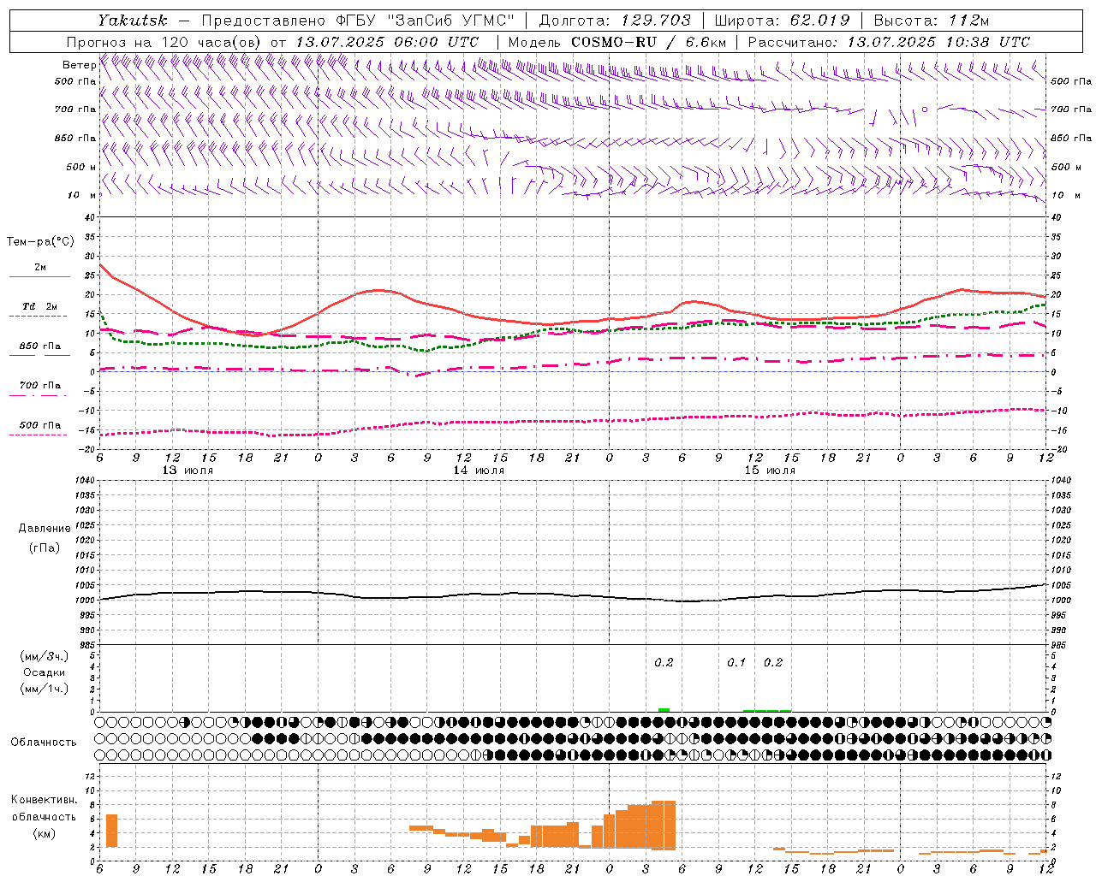Click the 500 гПа temperature legend entry
1096x876 pixels.
(39, 425)
